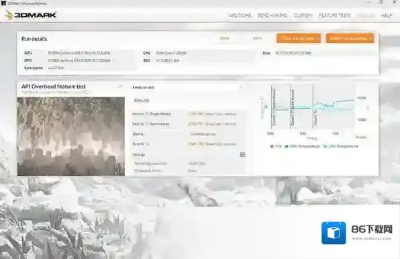Click the edit icon beside the API Overhead title
This screenshot has height=259, width=400.
click(x=120, y=87)
